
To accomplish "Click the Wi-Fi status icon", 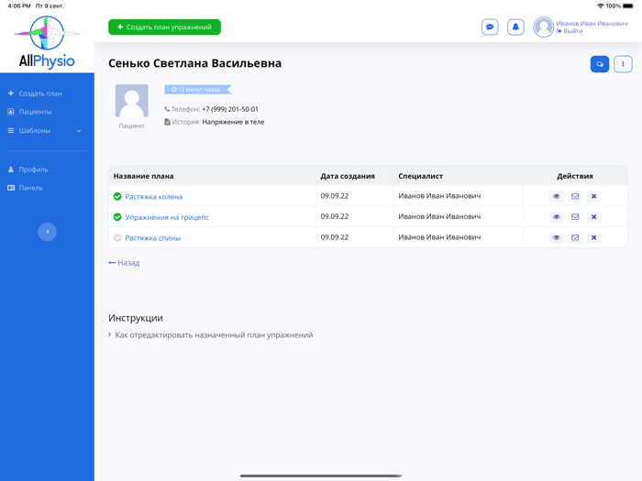I will pyautogui.click(x=600, y=5).
